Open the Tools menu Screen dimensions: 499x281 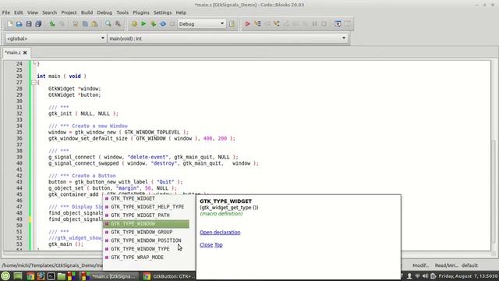pyautogui.click(x=122, y=12)
